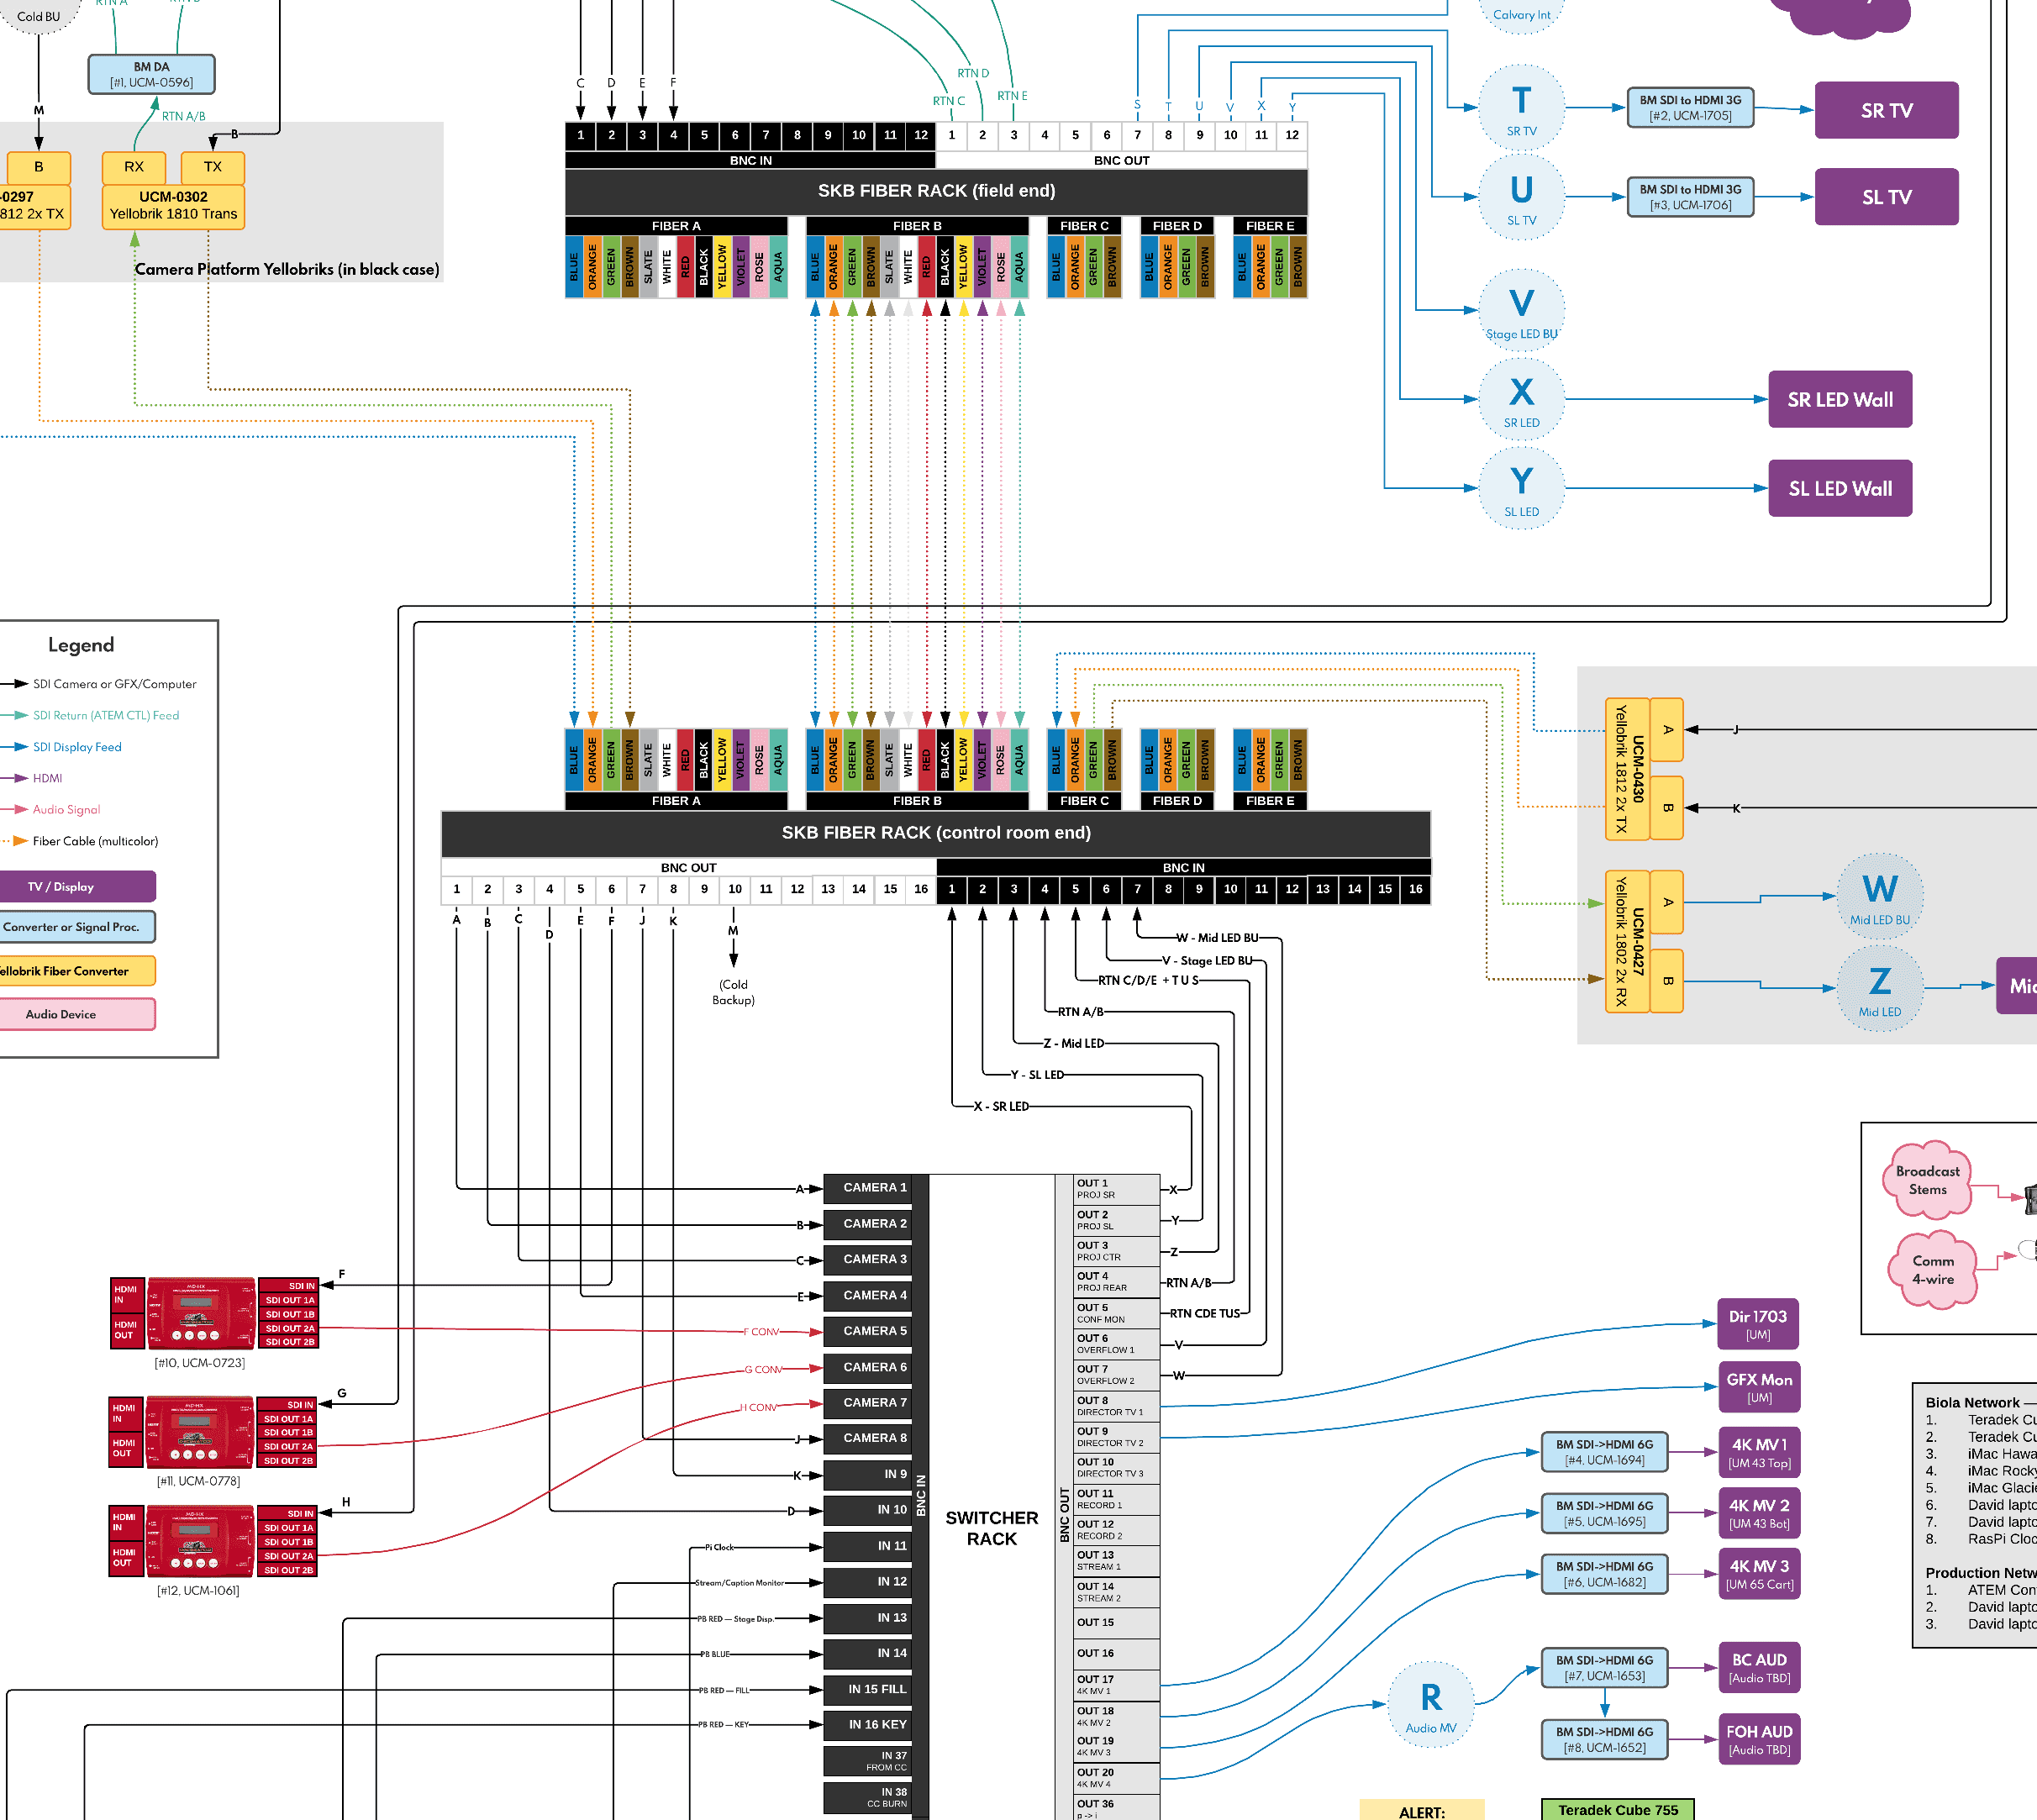Image resolution: width=2037 pixels, height=1820 pixels.
Task: Expand the FIBER B color group on field end
Action: pos(916,225)
